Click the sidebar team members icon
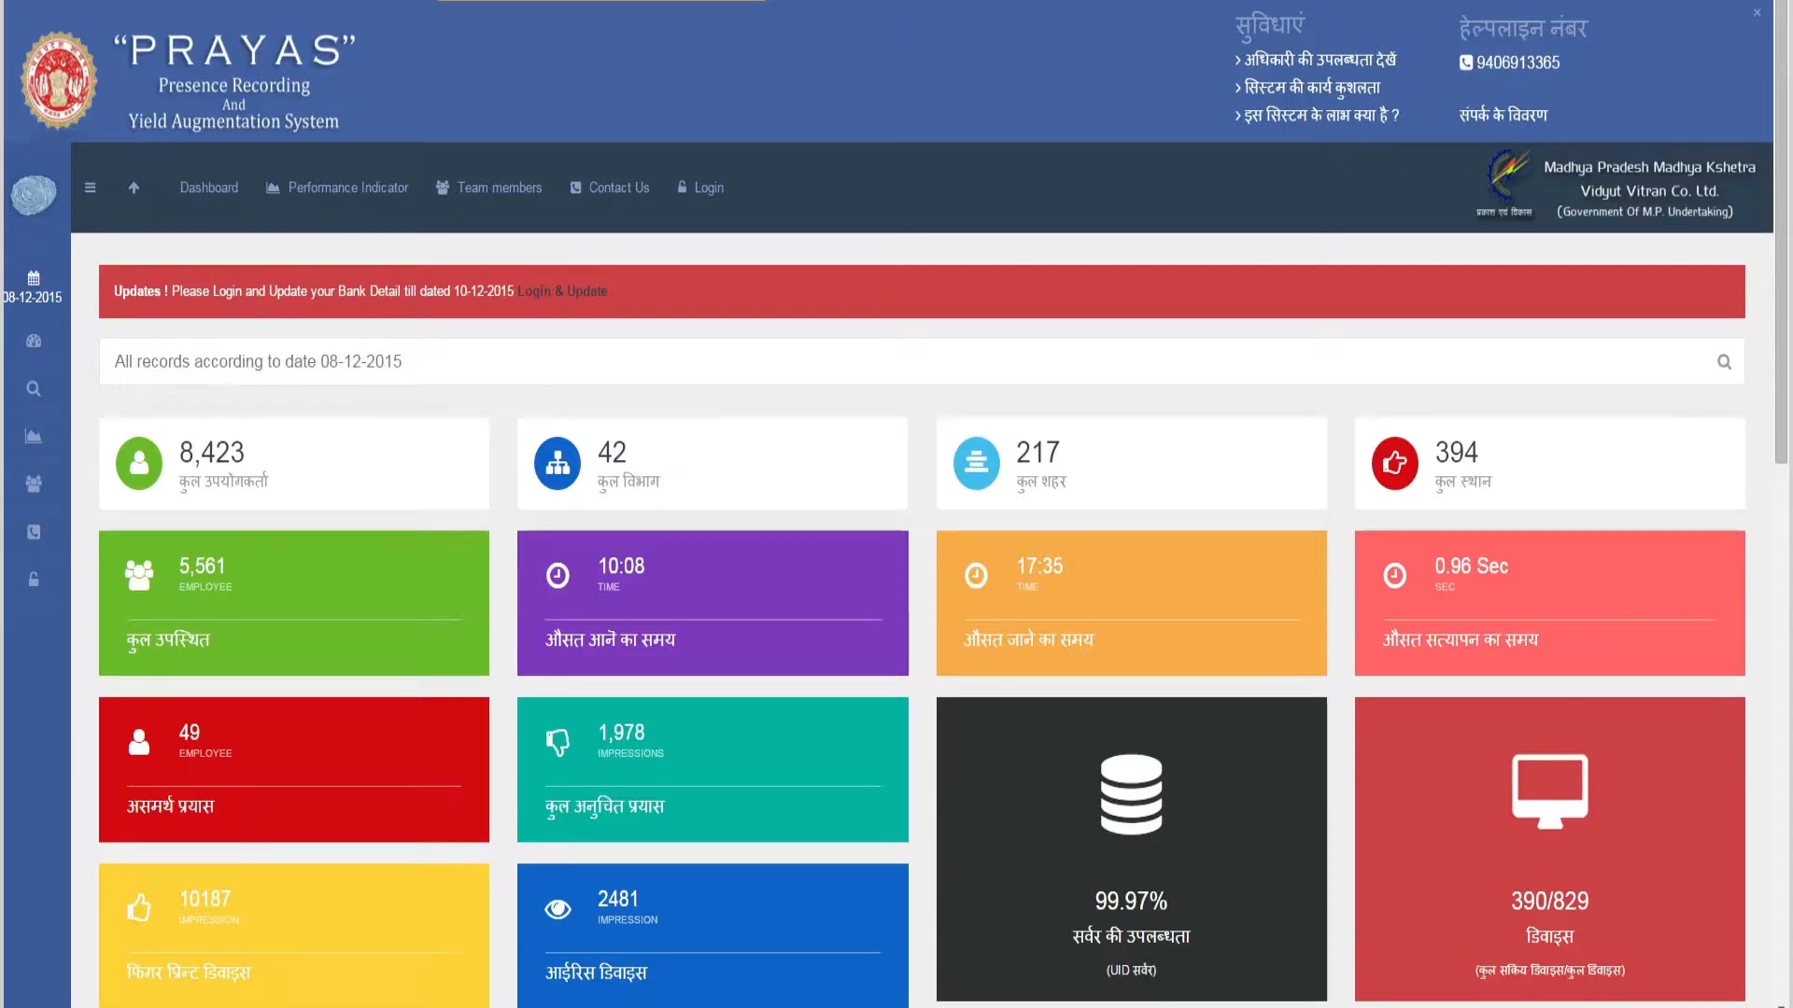1793x1008 pixels. click(34, 484)
